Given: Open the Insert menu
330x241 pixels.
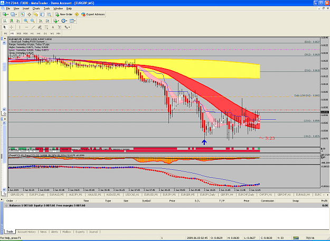Looking at the screenshot, I should pos(26,8).
